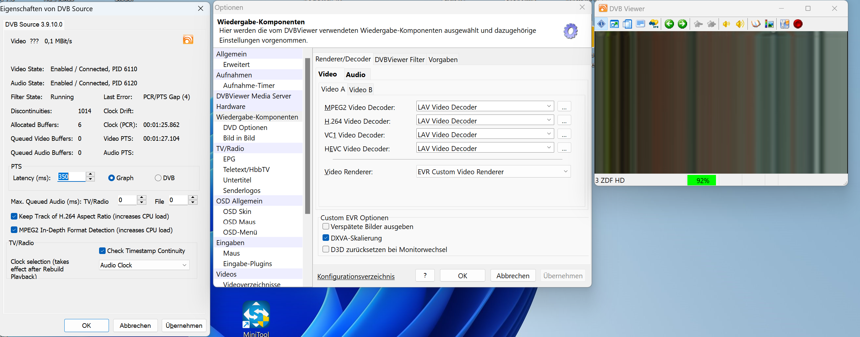The image size is (860, 337).
Task: Click the DVB Viewer title bar app icon
Action: (603, 8)
